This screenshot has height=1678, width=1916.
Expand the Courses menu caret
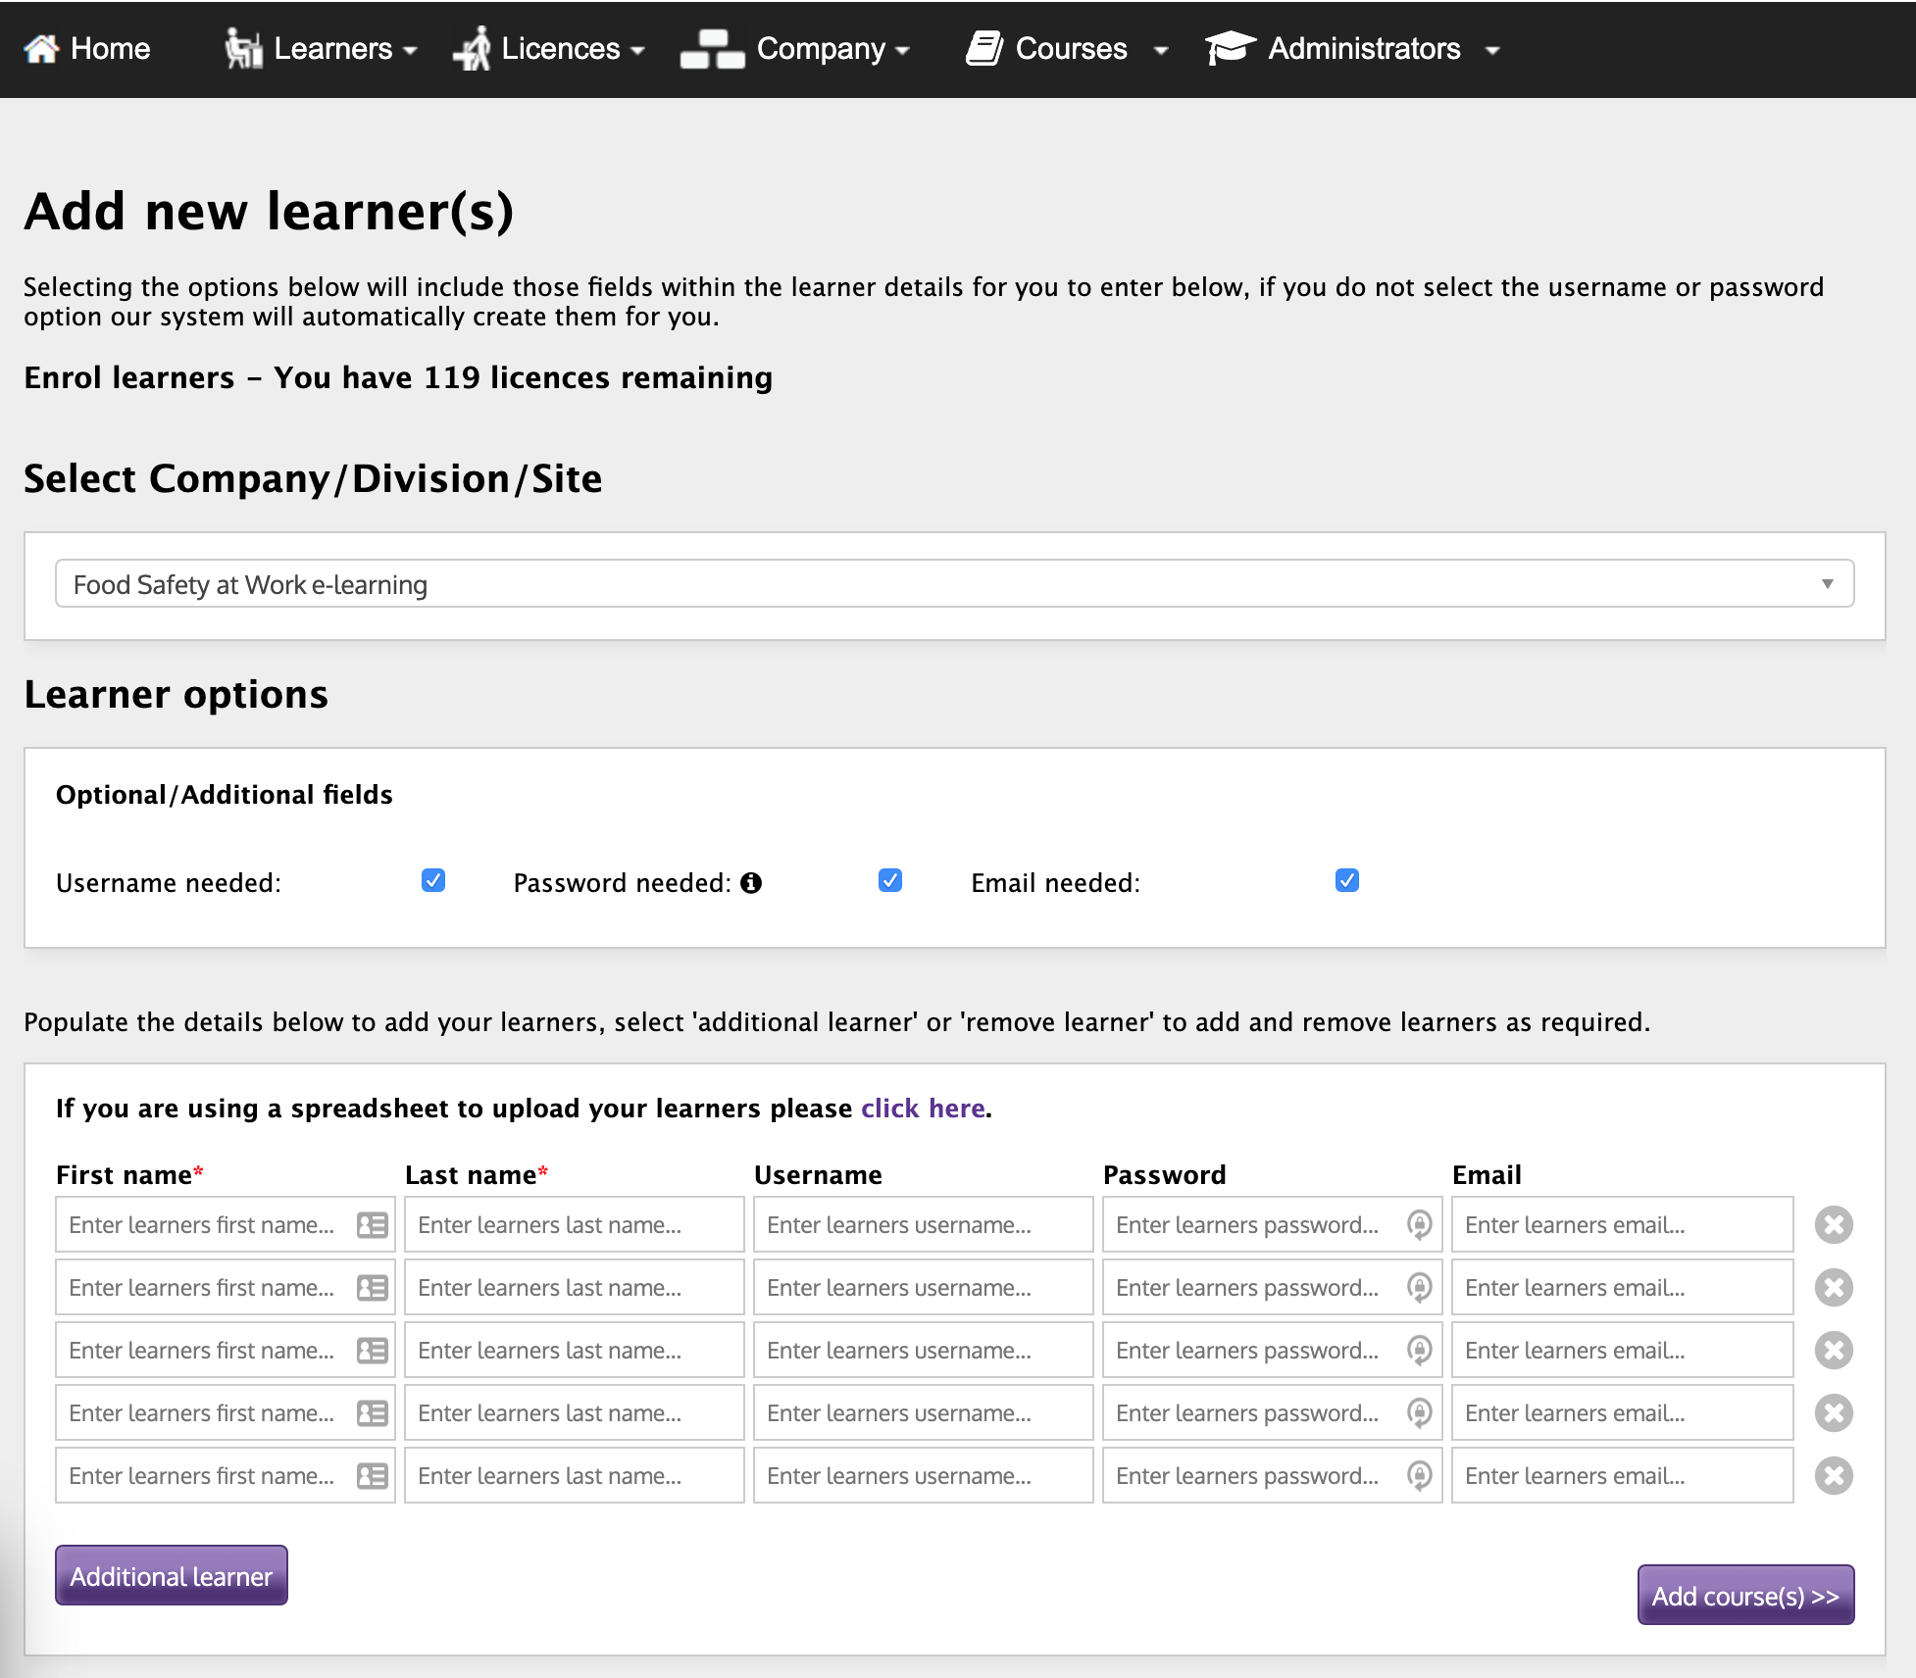[1161, 51]
